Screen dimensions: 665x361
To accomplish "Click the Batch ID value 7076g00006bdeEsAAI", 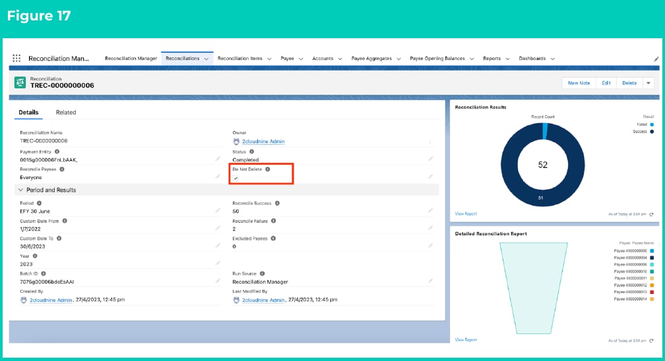I will click(x=47, y=282).
